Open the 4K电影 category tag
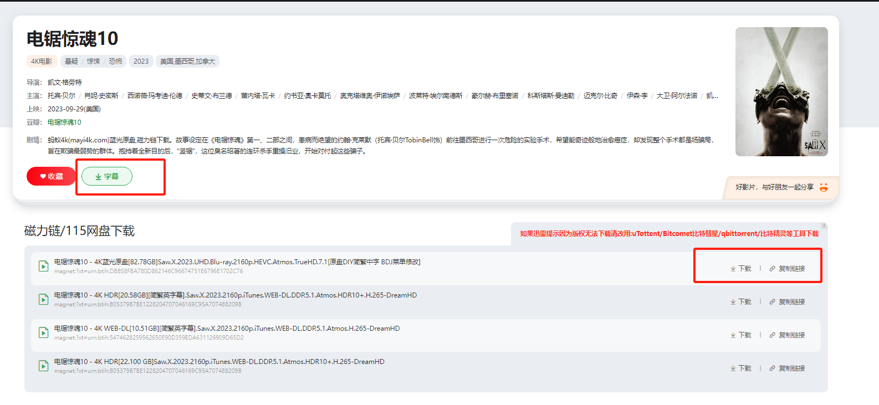The width and height of the screenshot is (879, 405). coord(42,61)
